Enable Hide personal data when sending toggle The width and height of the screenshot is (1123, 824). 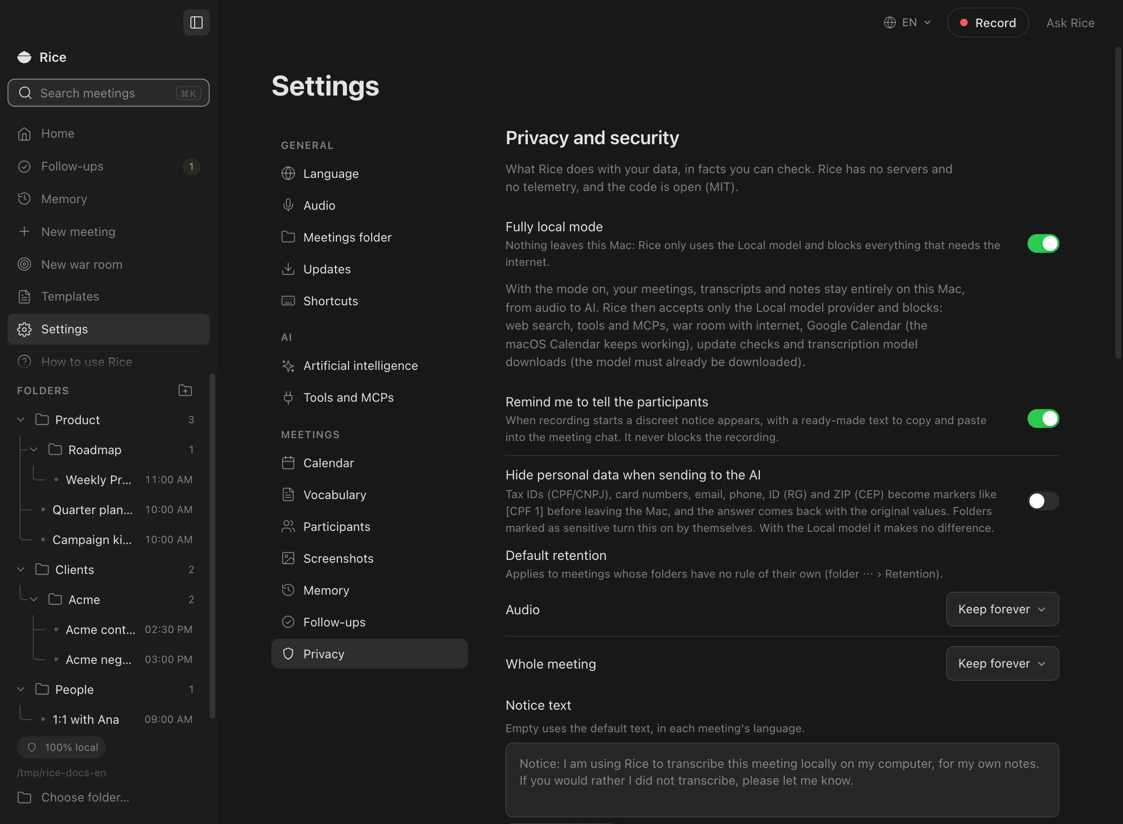coord(1043,501)
